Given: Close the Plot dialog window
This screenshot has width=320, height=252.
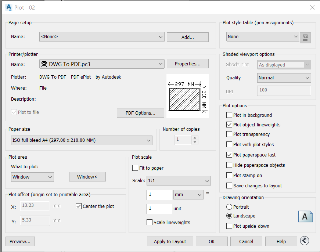Looking at the screenshot, I should tap(312, 7).
